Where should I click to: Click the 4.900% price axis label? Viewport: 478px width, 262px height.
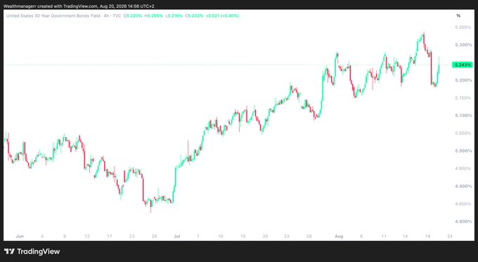463,186
